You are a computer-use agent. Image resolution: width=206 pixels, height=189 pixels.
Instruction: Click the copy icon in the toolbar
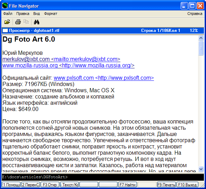coord(26,22)
